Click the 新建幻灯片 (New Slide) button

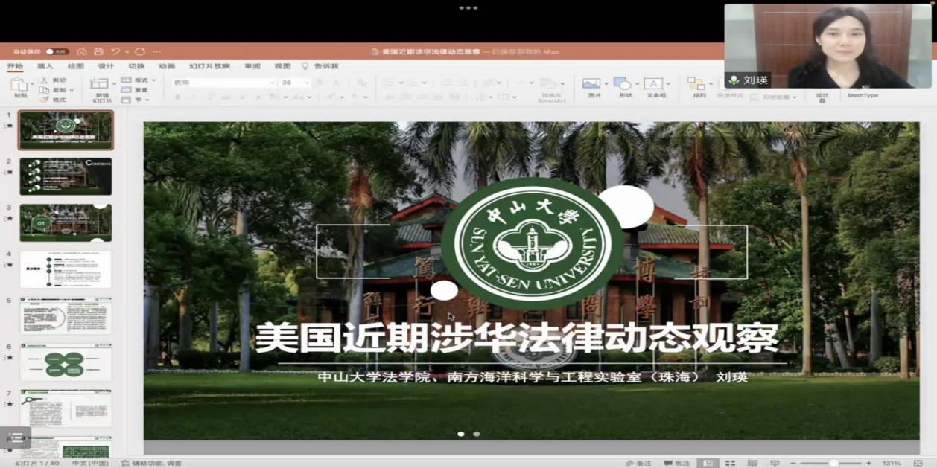tap(101, 90)
